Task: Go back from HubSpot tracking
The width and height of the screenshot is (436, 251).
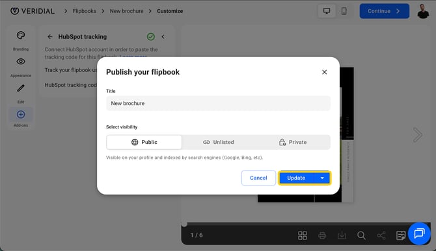Action: (x=49, y=36)
